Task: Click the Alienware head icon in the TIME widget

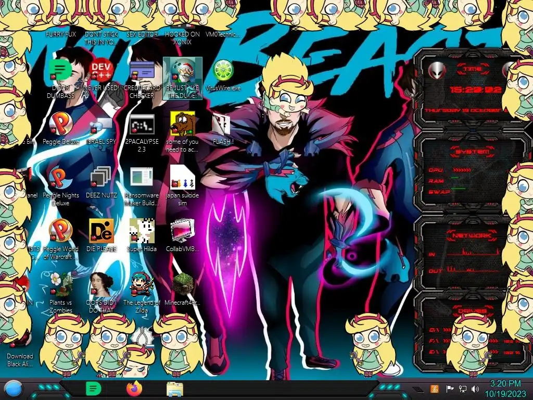Action: coord(437,71)
